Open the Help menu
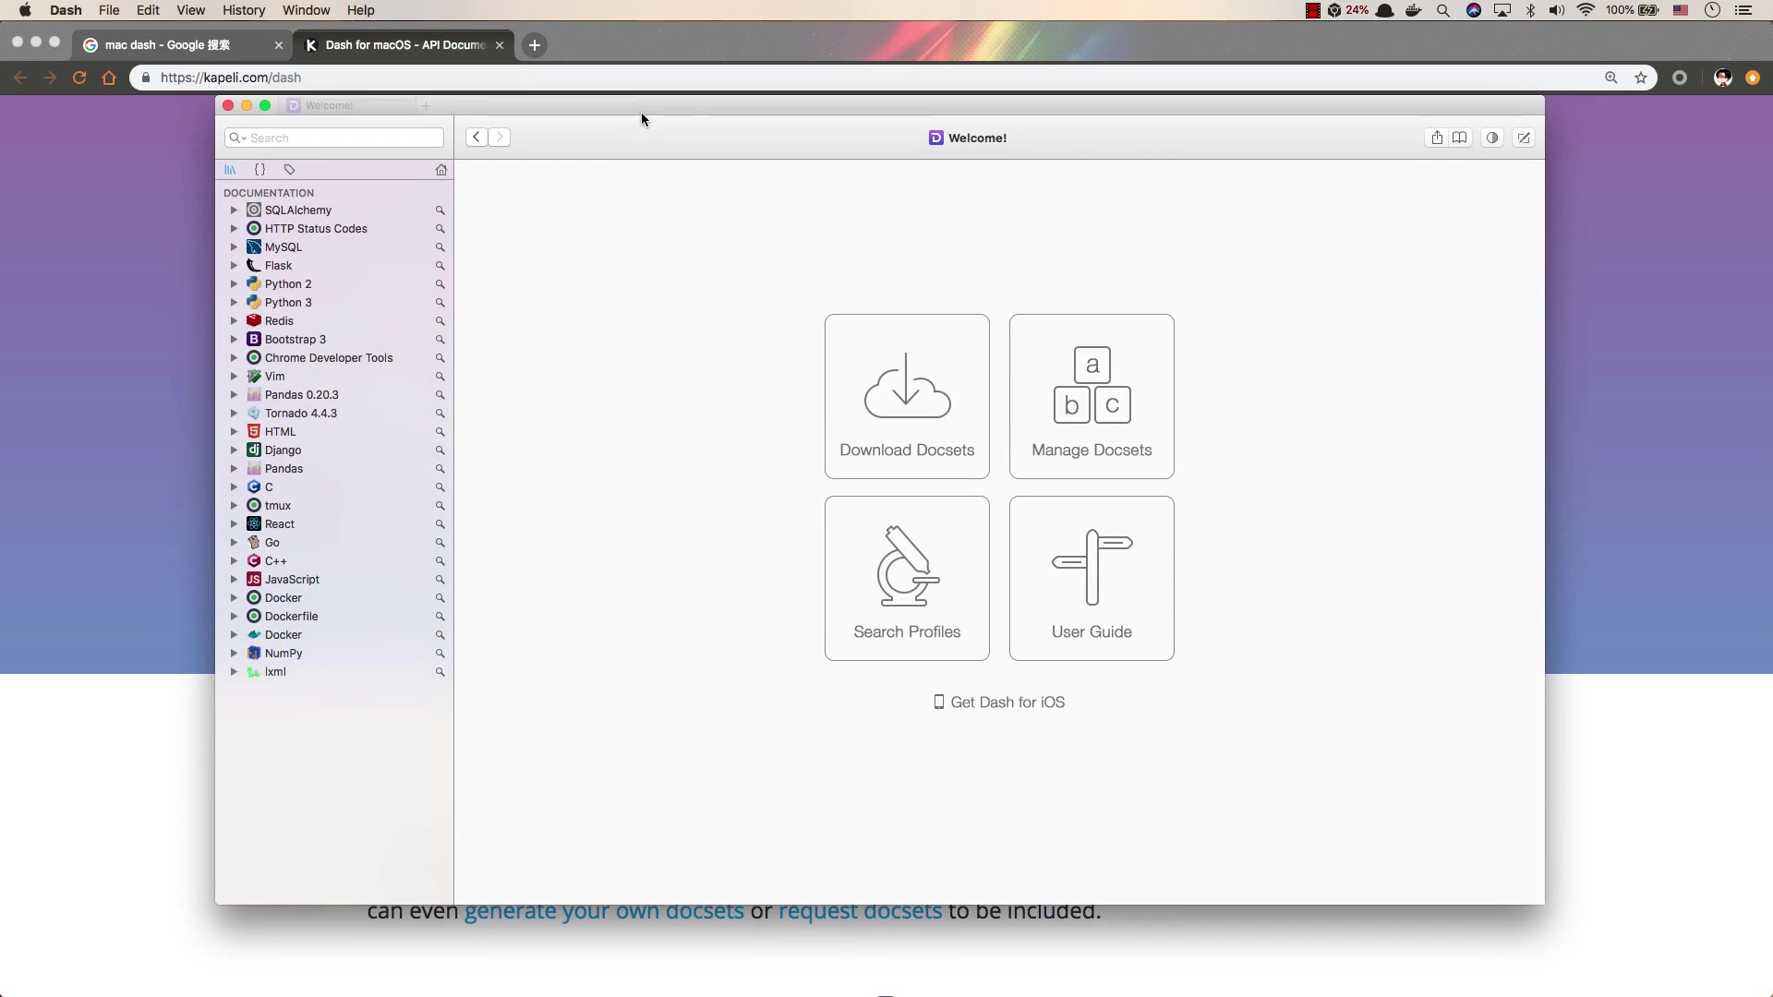Image resolution: width=1773 pixels, height=997 pixels. tap(360, 10)
